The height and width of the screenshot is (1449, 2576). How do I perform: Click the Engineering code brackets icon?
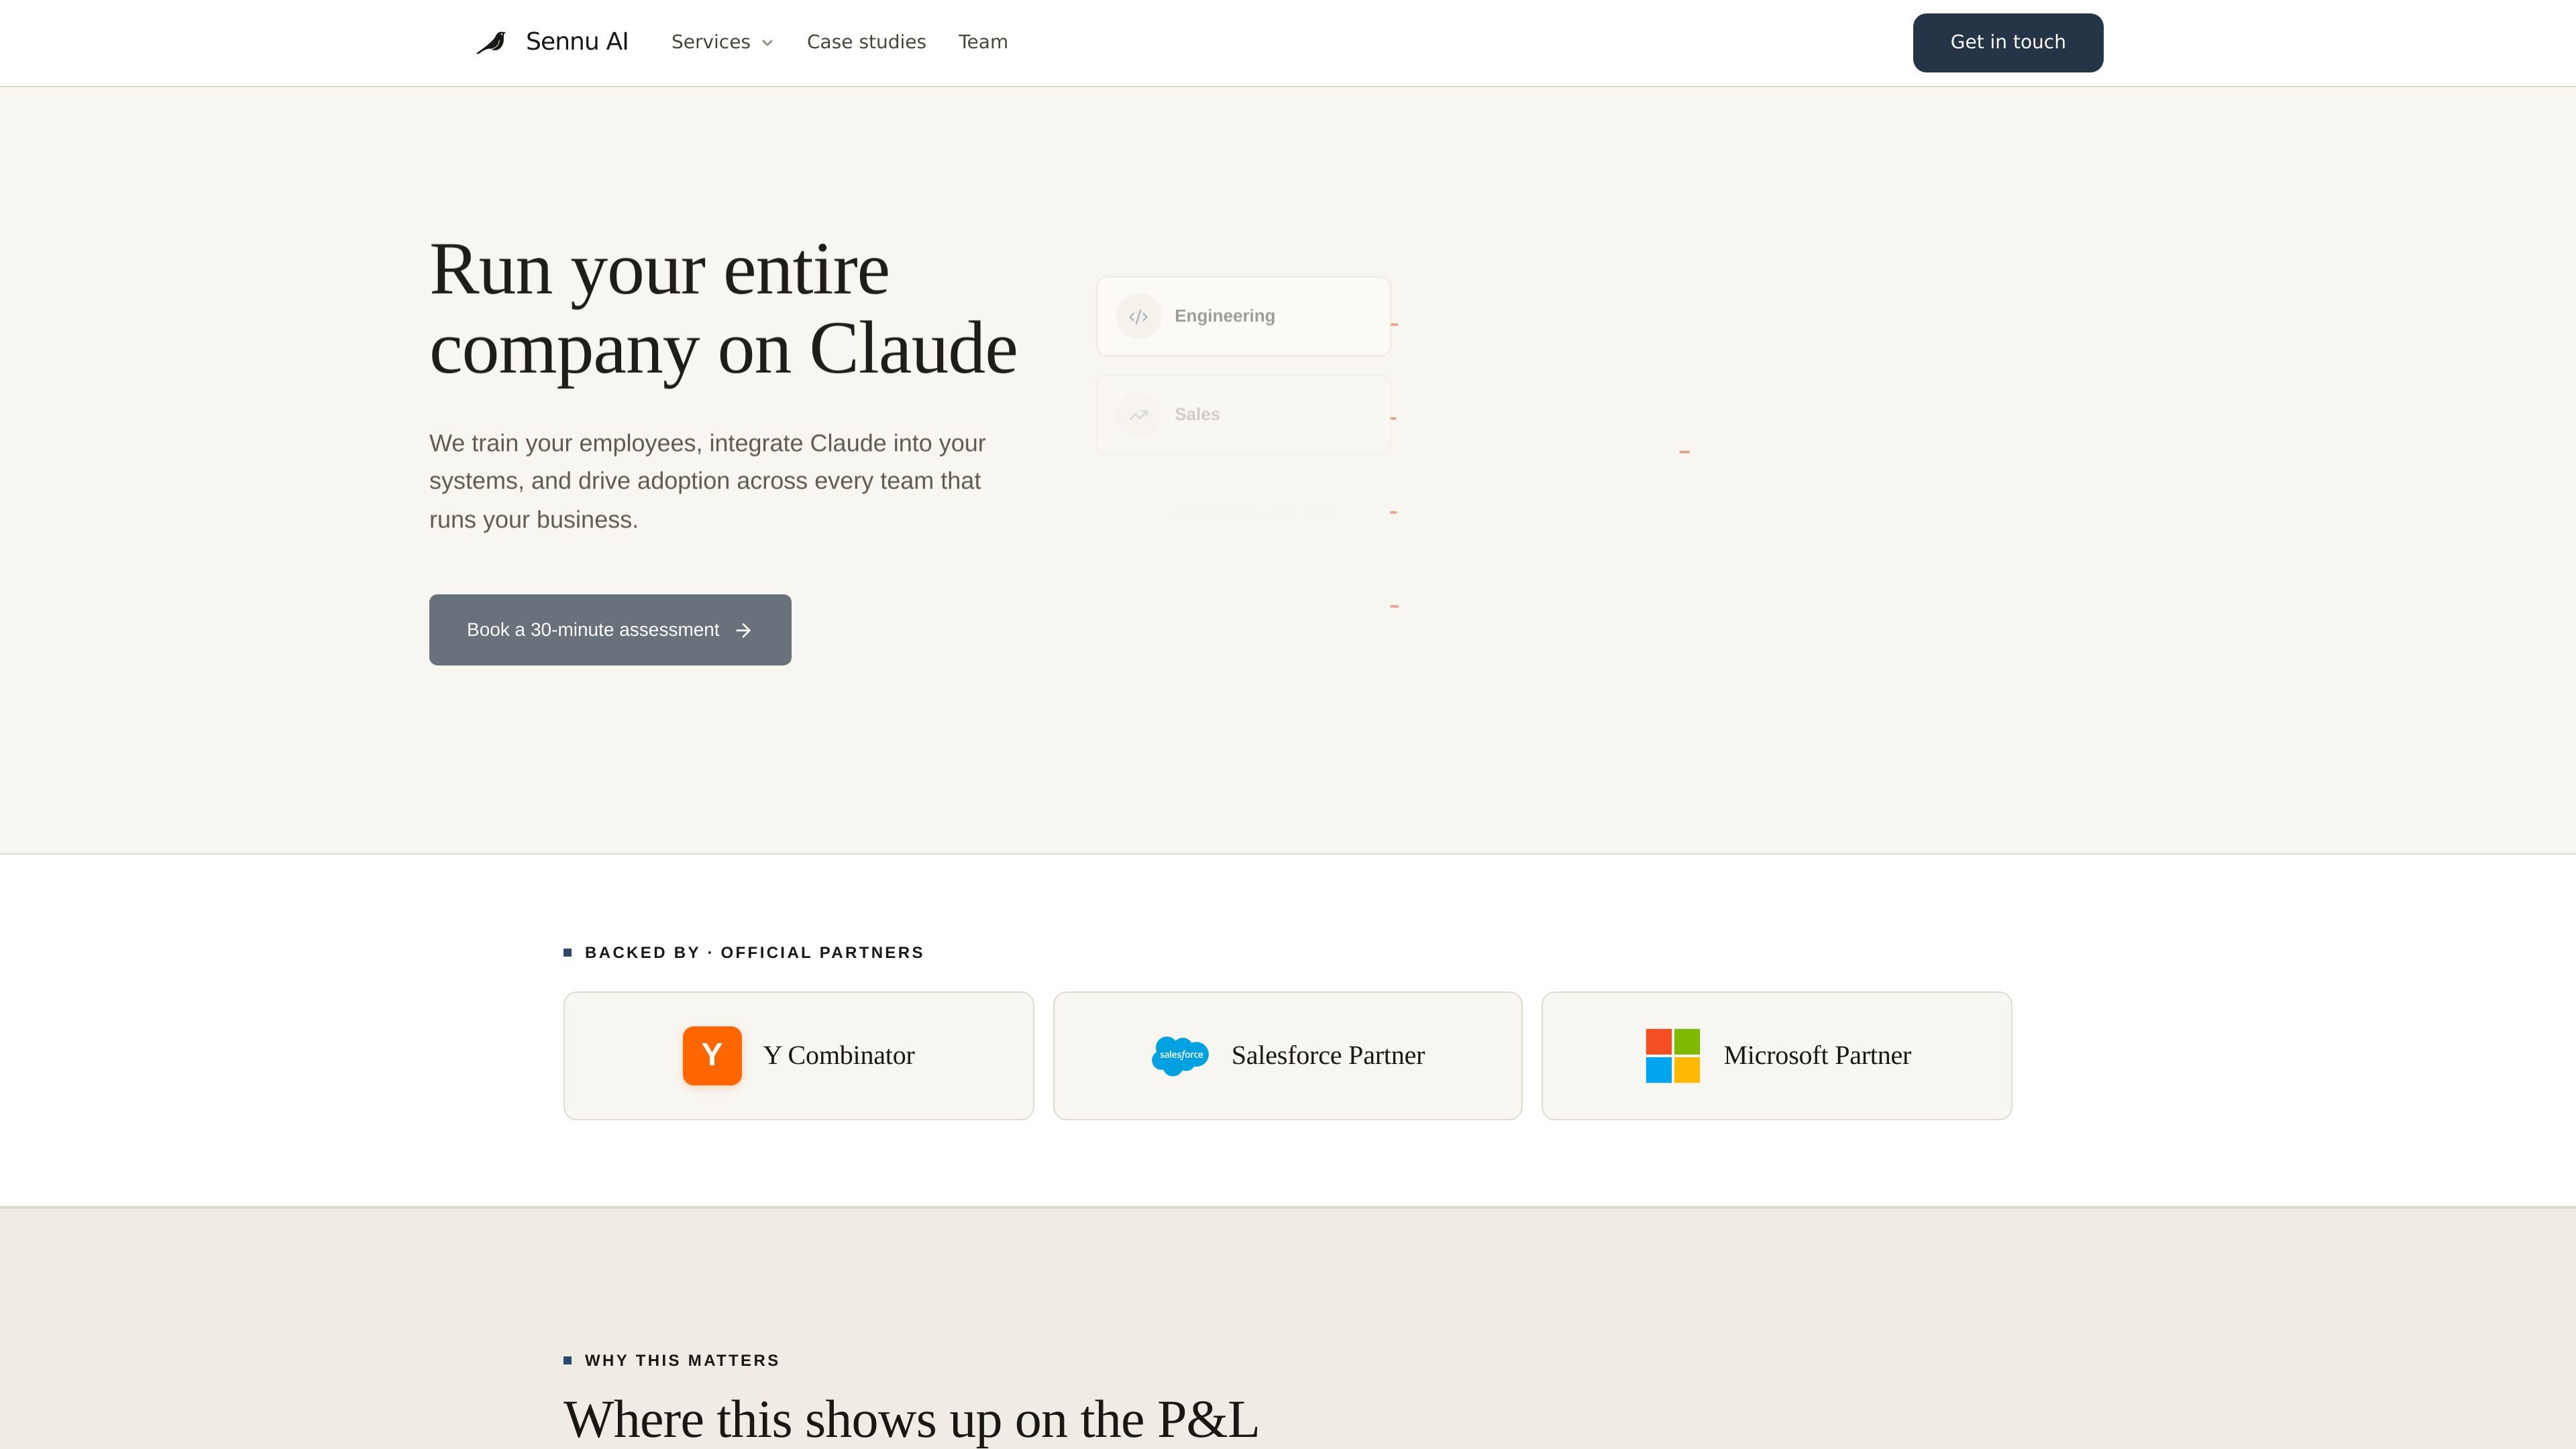1138,316
